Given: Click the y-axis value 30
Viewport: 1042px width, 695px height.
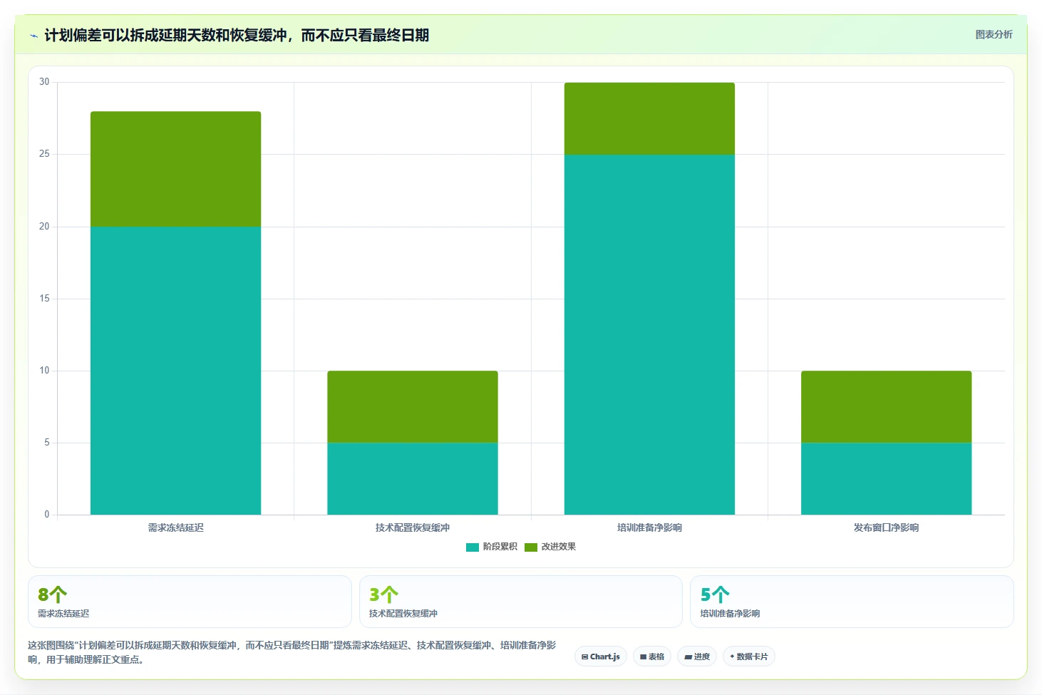Looking at the screenshot, I should pyautogui.click(x=44, y=82).
